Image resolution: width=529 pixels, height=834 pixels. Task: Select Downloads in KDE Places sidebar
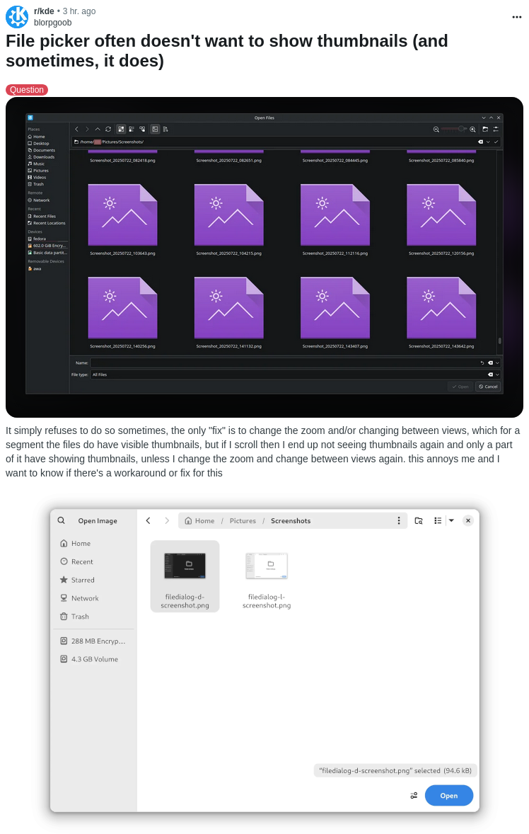[41, 157]
